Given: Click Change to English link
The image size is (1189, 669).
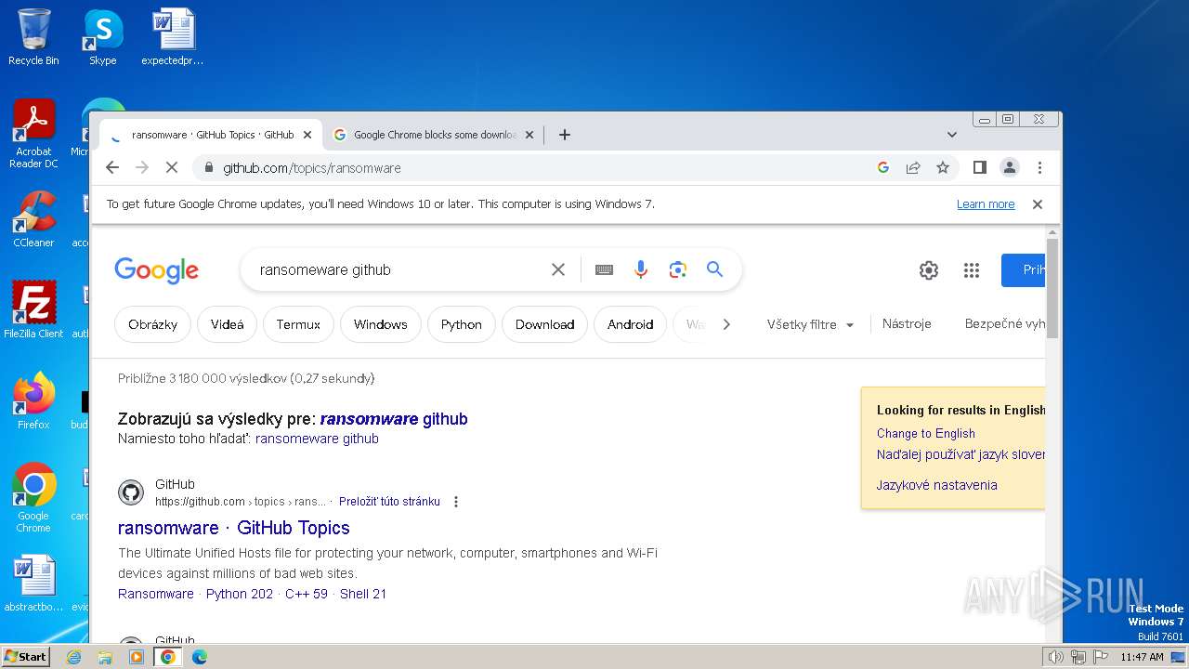Looking at the screenshot, I should [x=926, y=433].
